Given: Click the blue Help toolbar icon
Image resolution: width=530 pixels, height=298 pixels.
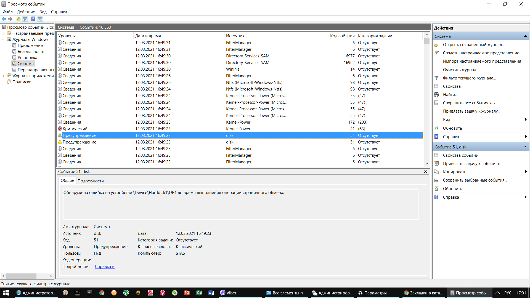Looking at the screenshot, I should (x=33, y=19).
